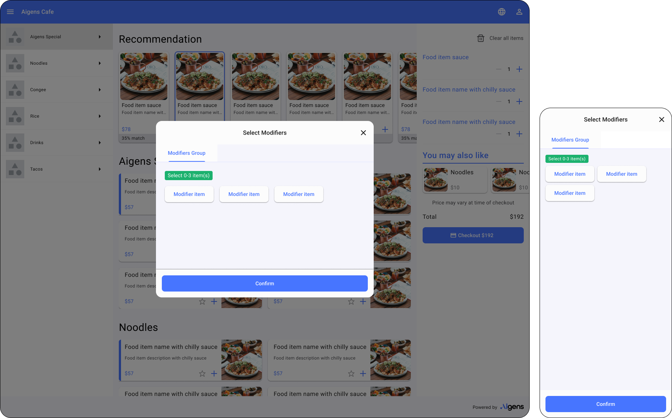Click the Drinks category icon

point(15,143)
